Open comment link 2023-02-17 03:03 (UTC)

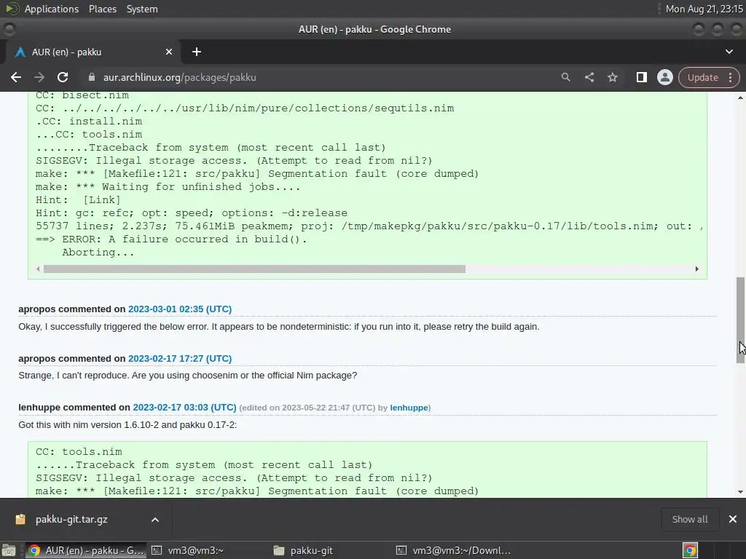click(184, 408)
